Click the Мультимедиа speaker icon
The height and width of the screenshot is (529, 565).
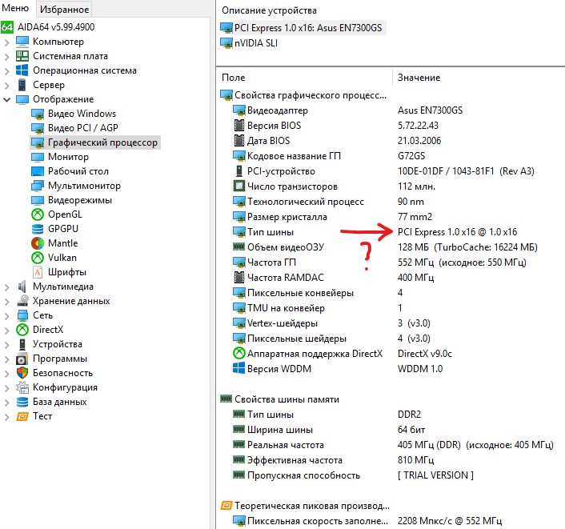22,287
